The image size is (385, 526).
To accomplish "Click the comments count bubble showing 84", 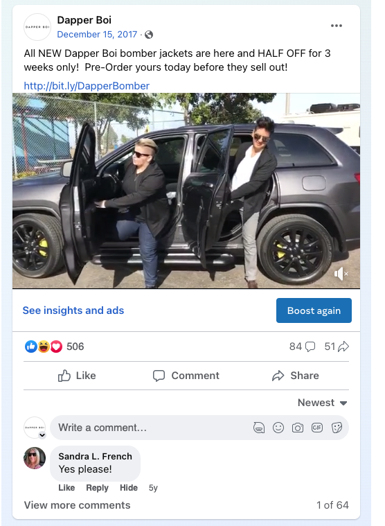I will pyautogui.click(x=302, y=347).
